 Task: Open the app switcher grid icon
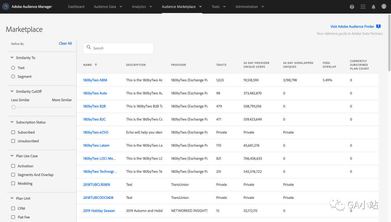point(363,7)
